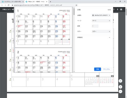The image size is (127, 98).
Task: Click the preview scrollbar down arrow
Action: (x=74, y=72)
